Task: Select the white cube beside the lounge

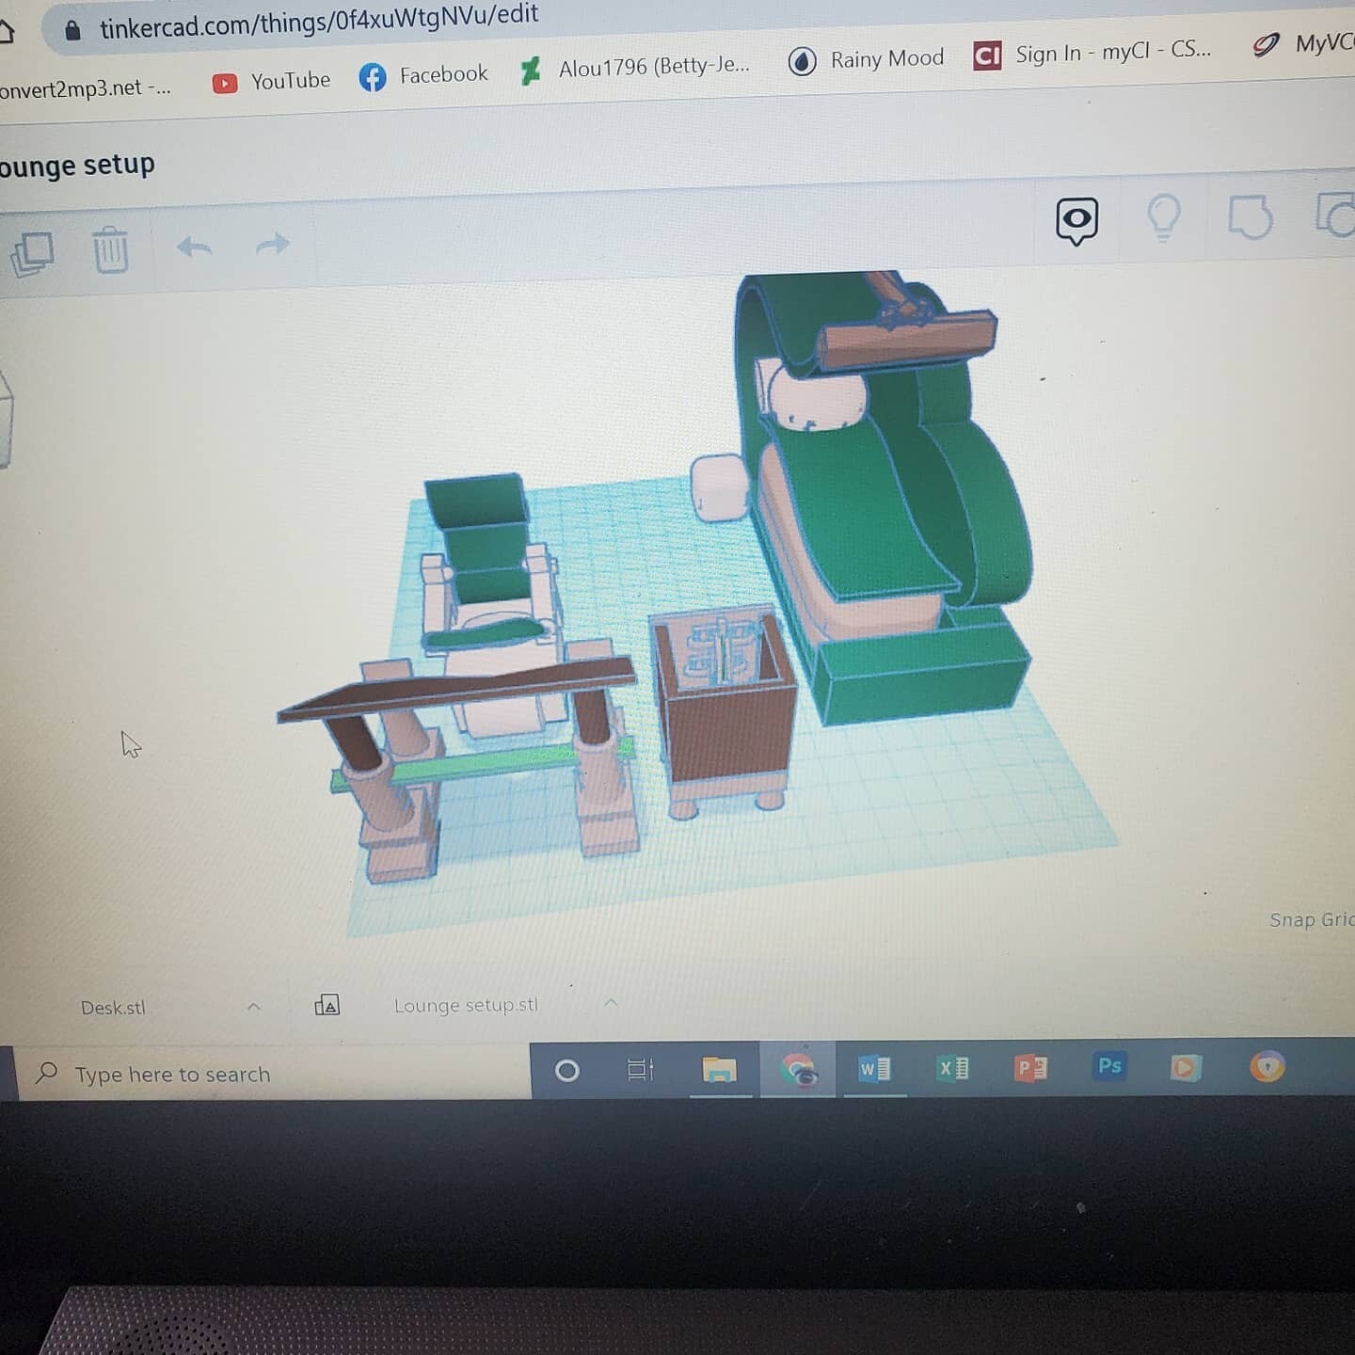Action: (x=720, y=487)
